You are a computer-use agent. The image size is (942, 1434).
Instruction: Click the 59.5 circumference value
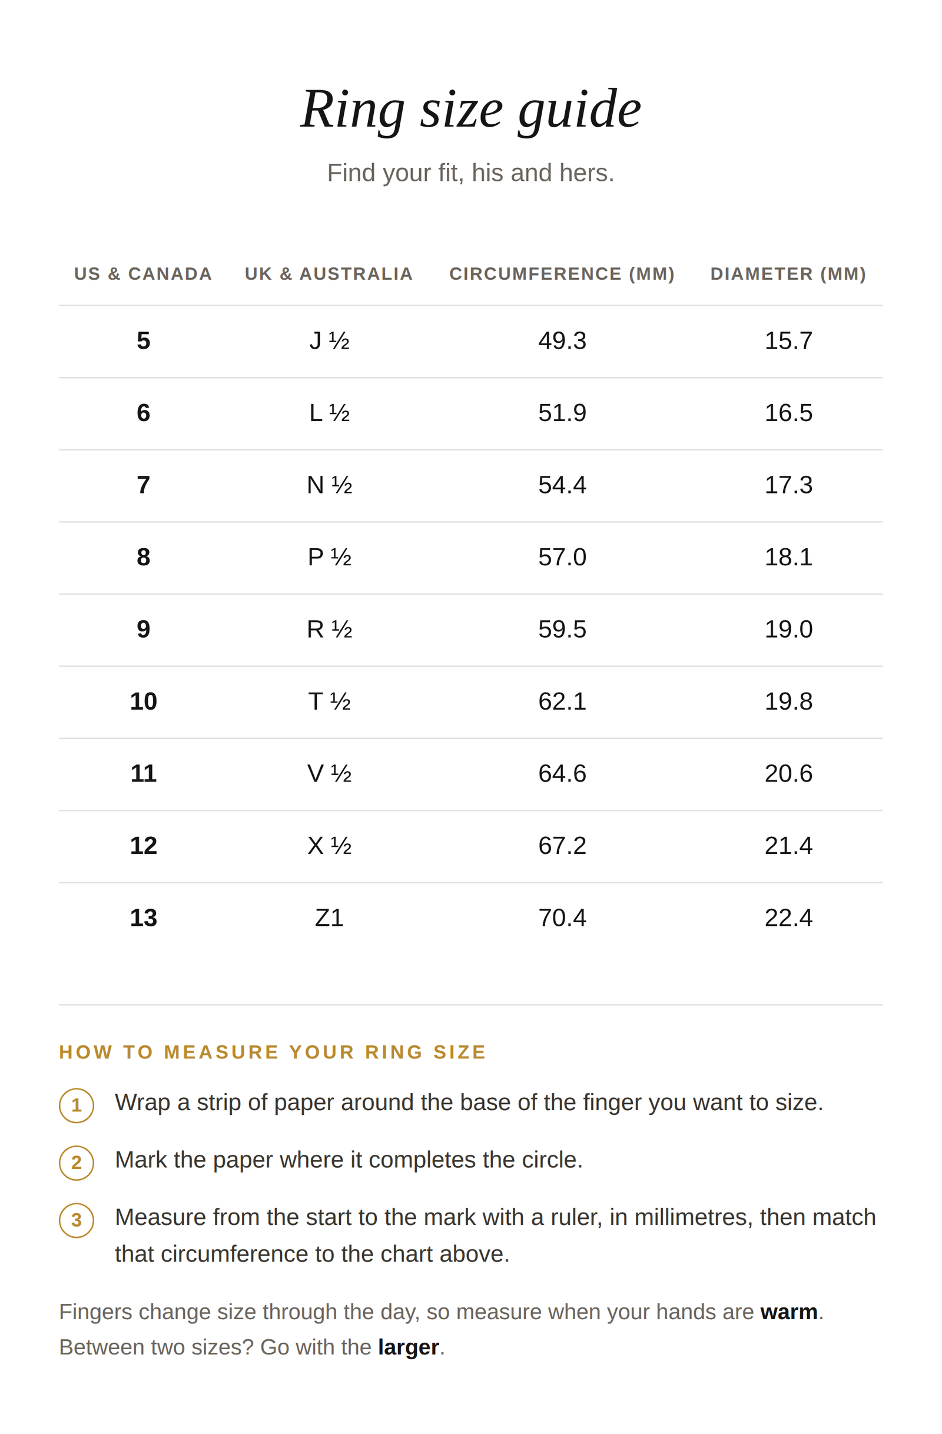click(562, 630)
